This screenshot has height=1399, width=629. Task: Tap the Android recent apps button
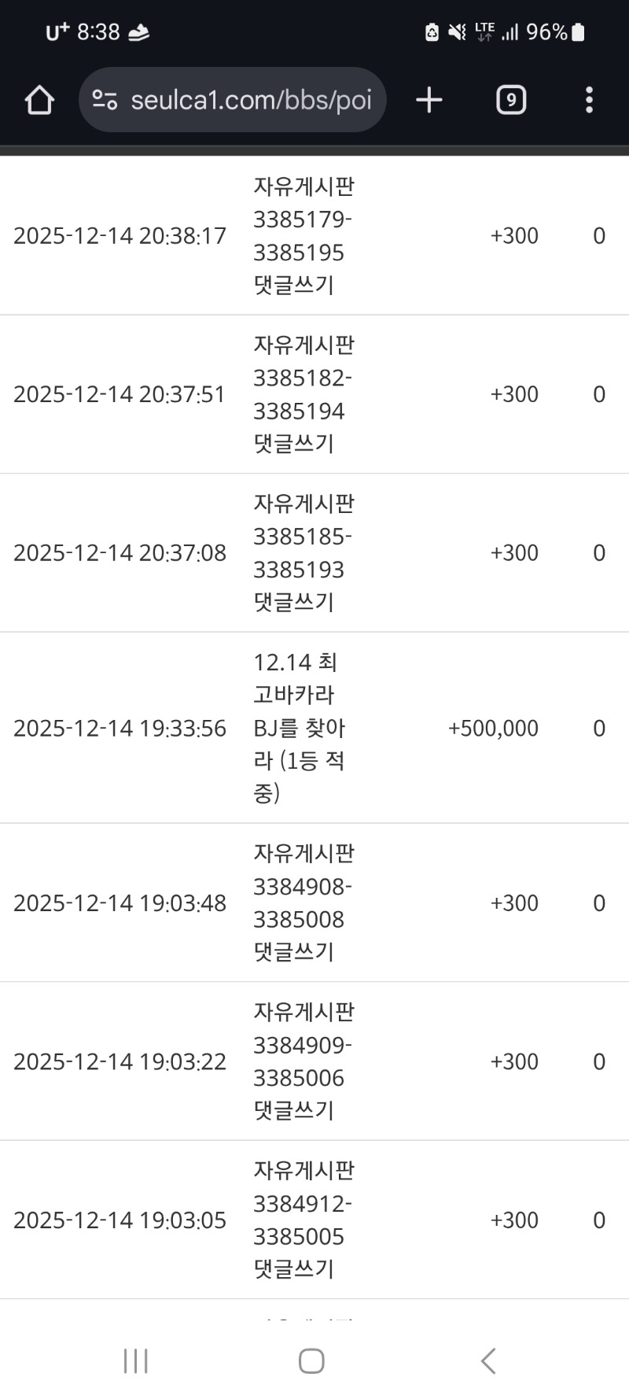pos(135,1360)
